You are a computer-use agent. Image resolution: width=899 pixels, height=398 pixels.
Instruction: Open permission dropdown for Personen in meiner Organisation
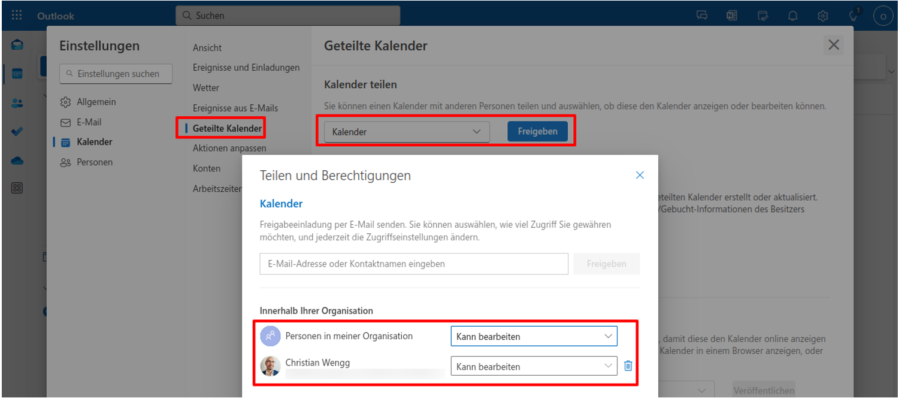click(534, 336)
